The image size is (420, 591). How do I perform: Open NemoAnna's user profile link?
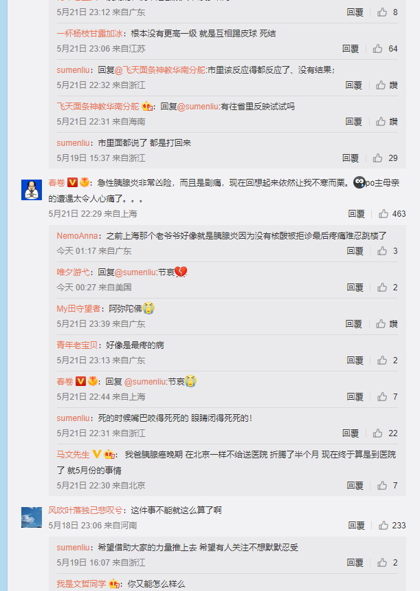77,236
